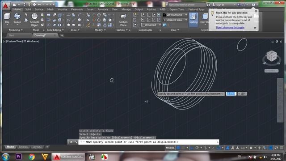This screenshot has width=286, height=161.
Task: Click the dynamic input distance field
Action: (x=231, y=93)
